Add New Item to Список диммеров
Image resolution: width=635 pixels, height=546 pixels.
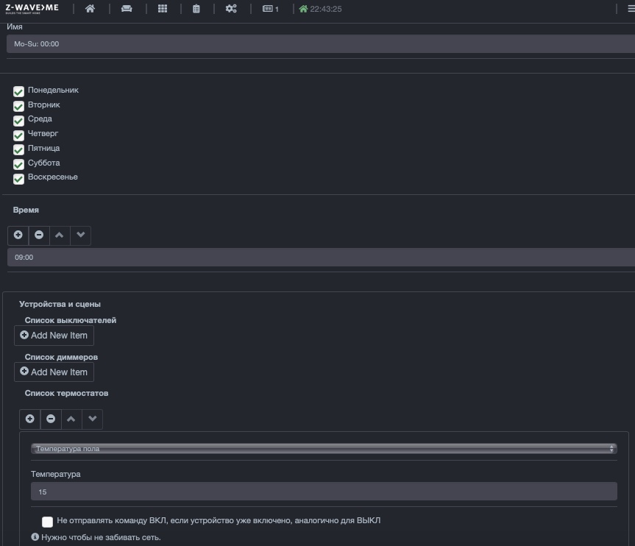(x=54, y=372)
